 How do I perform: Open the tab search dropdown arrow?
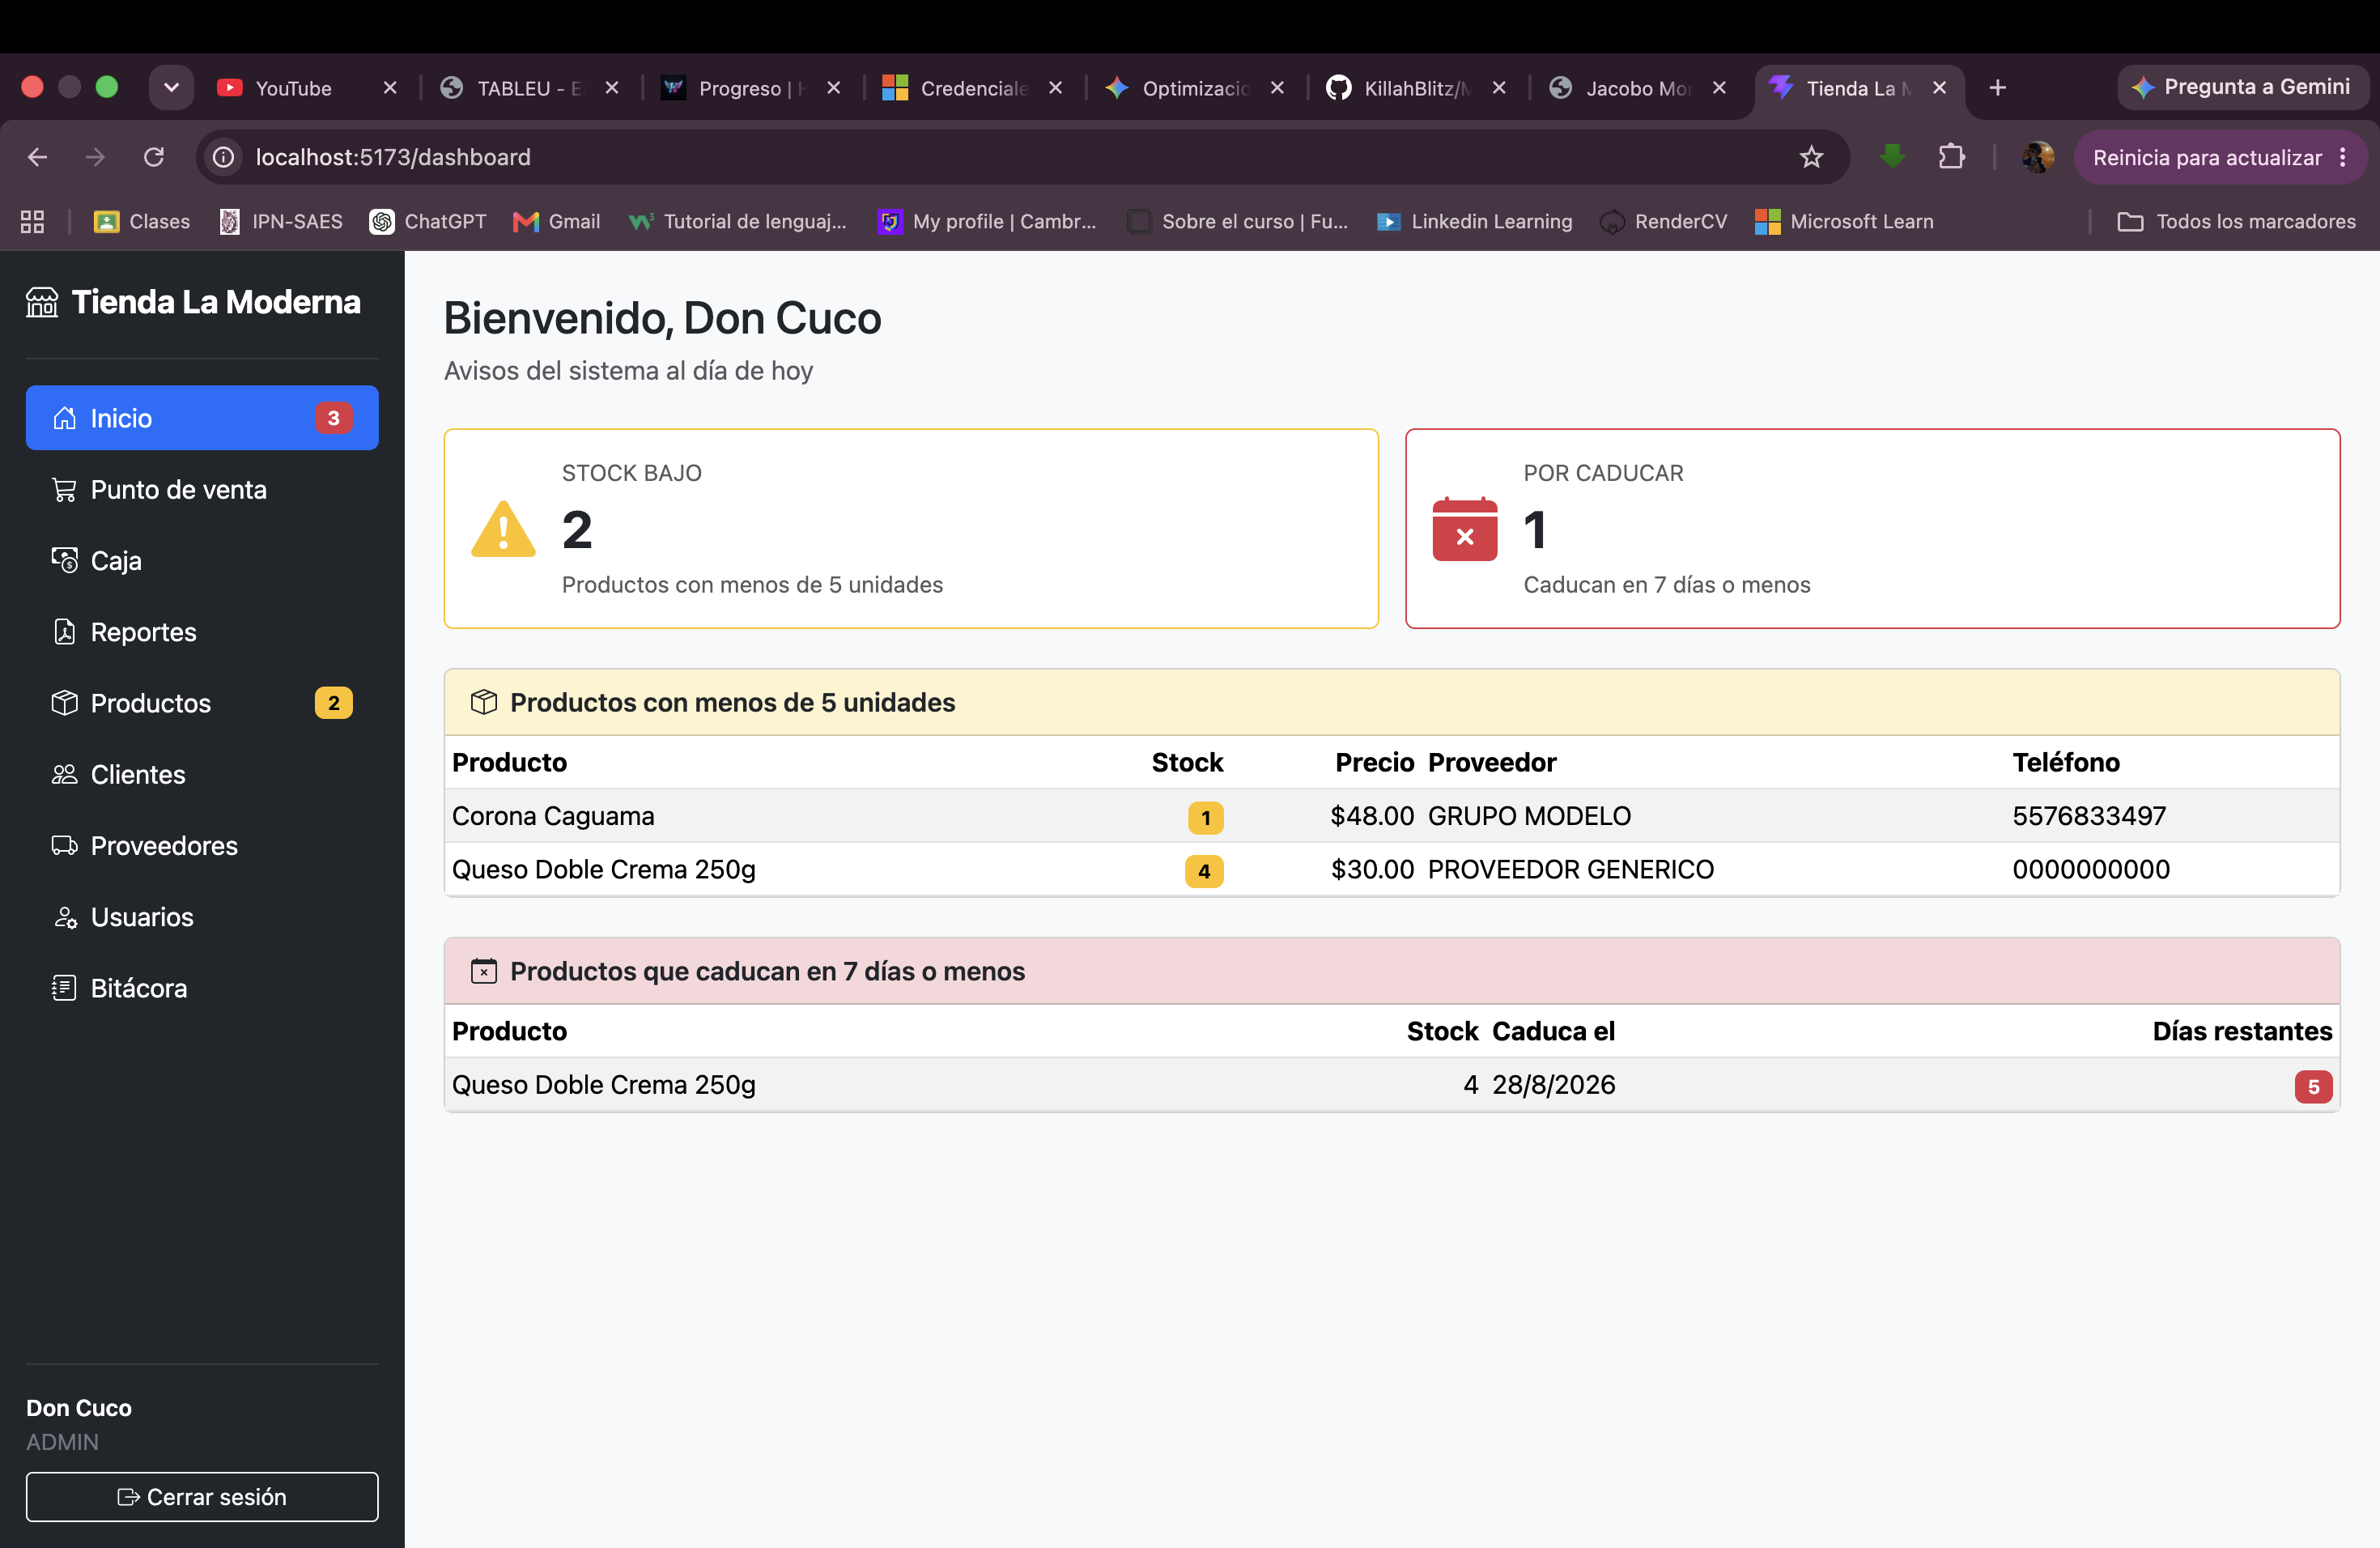(x=171, y=88)
